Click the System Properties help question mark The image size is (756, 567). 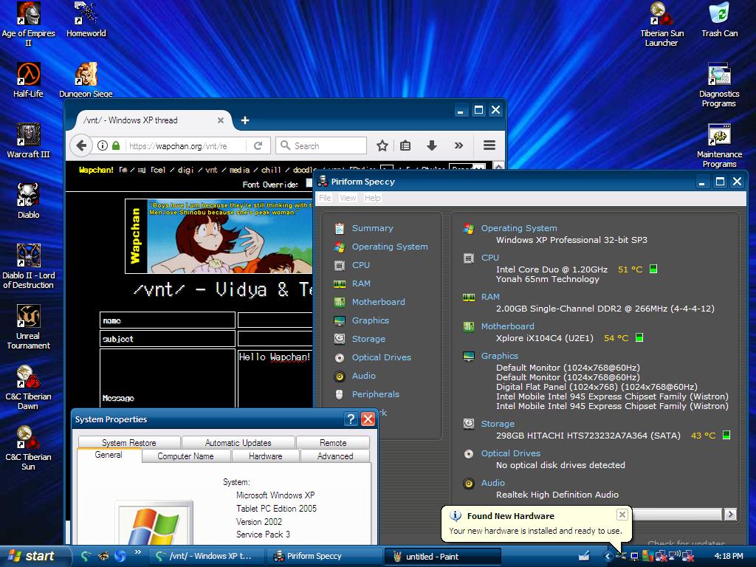point(350,419)
